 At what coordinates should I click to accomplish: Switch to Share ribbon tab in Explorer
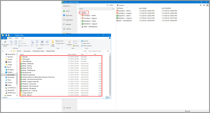(x=16, y=38)
